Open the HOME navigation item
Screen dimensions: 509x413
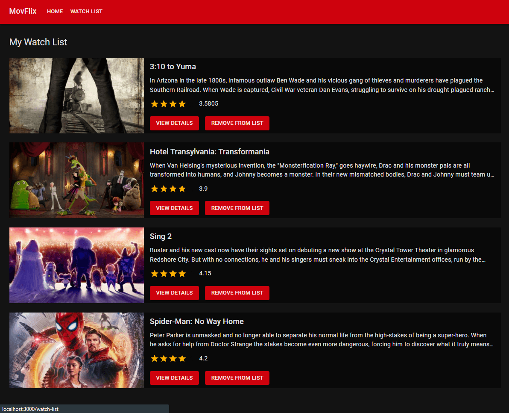[55, 12]
